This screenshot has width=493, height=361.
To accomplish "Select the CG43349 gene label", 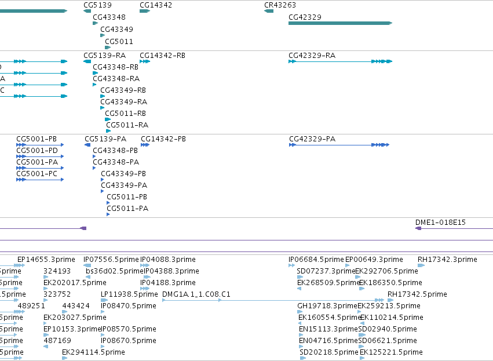I will click(x=116, y=29).
